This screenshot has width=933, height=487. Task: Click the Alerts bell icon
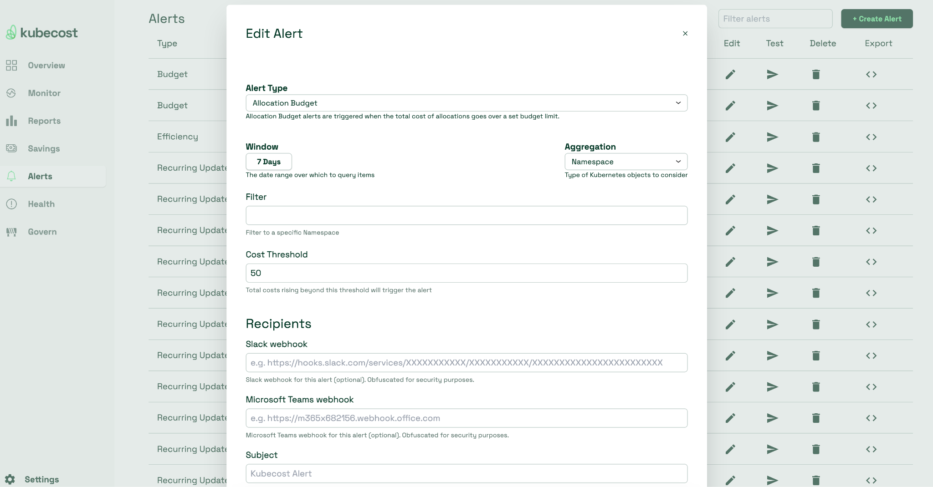tap(11, 177)
